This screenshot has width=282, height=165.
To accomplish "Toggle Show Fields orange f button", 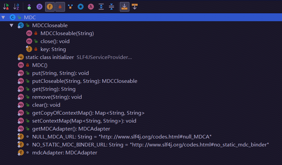I will click(x=50, y=7).
